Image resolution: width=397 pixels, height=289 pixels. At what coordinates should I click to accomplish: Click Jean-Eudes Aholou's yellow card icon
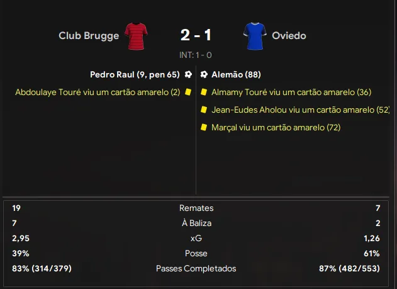point(204,110)
